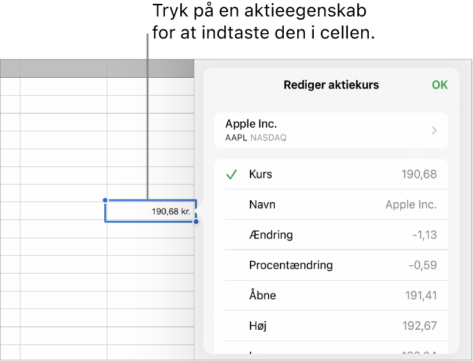Click the value 192,67 in Høj row
The image size is (473, 361).
pyautogui.click(x=419, y=326)
